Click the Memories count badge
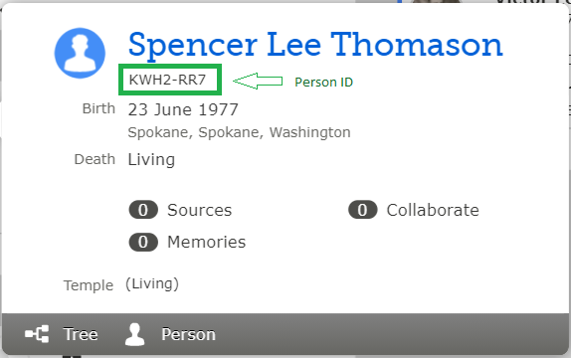This screenshot has height=358, width=571. [143, 242]
